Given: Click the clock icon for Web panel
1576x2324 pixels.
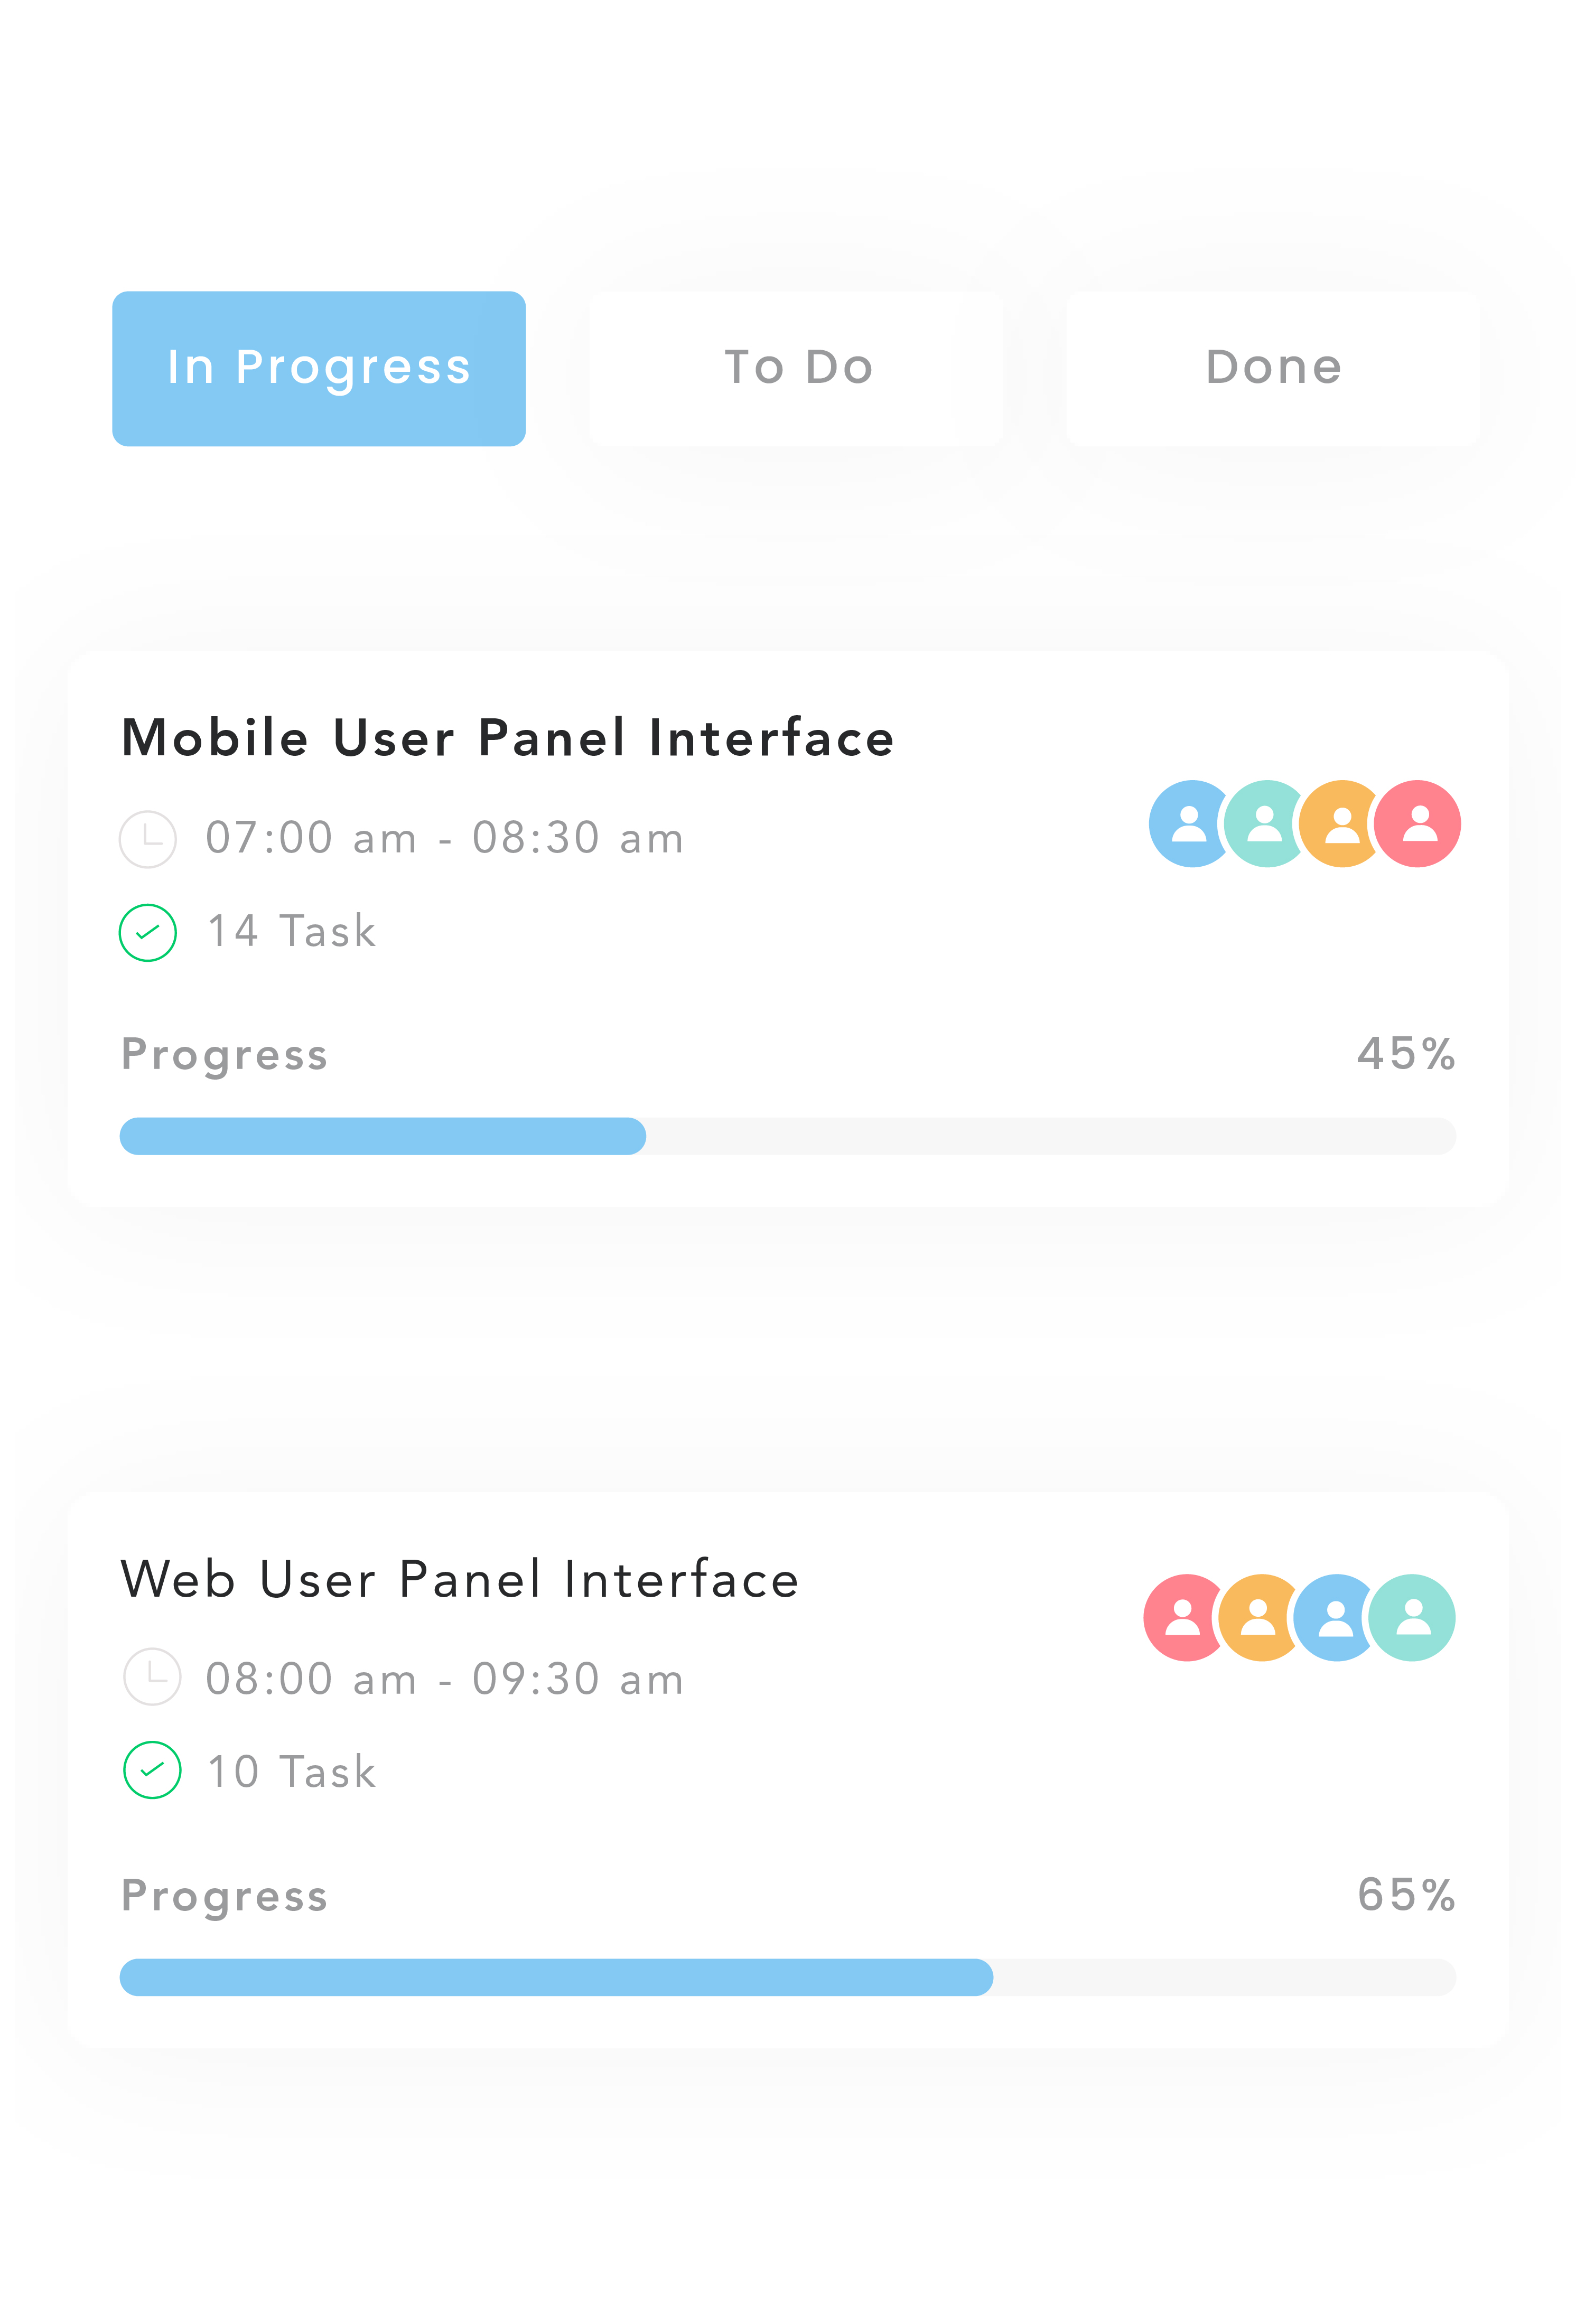Looking at the screenshot, I should pyautogui.click(x=152, y=1676).
